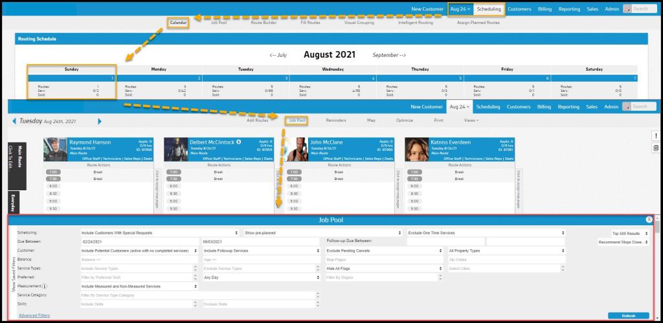
Task: Open the Advanced Filters link
Action: tap(34, 315)
